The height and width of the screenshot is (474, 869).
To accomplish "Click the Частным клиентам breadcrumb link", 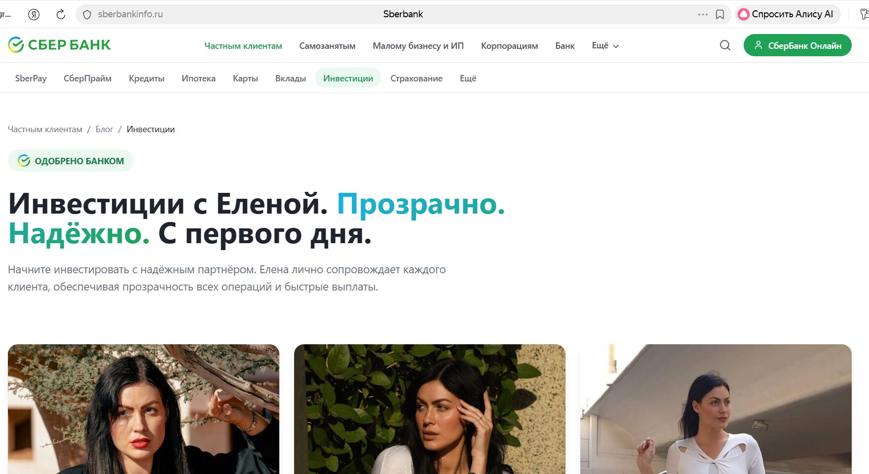I will (45, 129).
